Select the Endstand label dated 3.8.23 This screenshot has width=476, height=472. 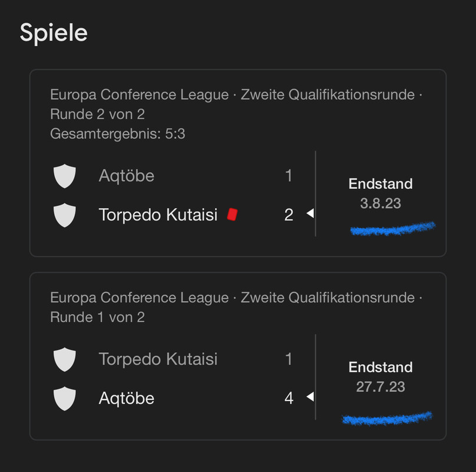pyautogui.click(x=381, y=183)
